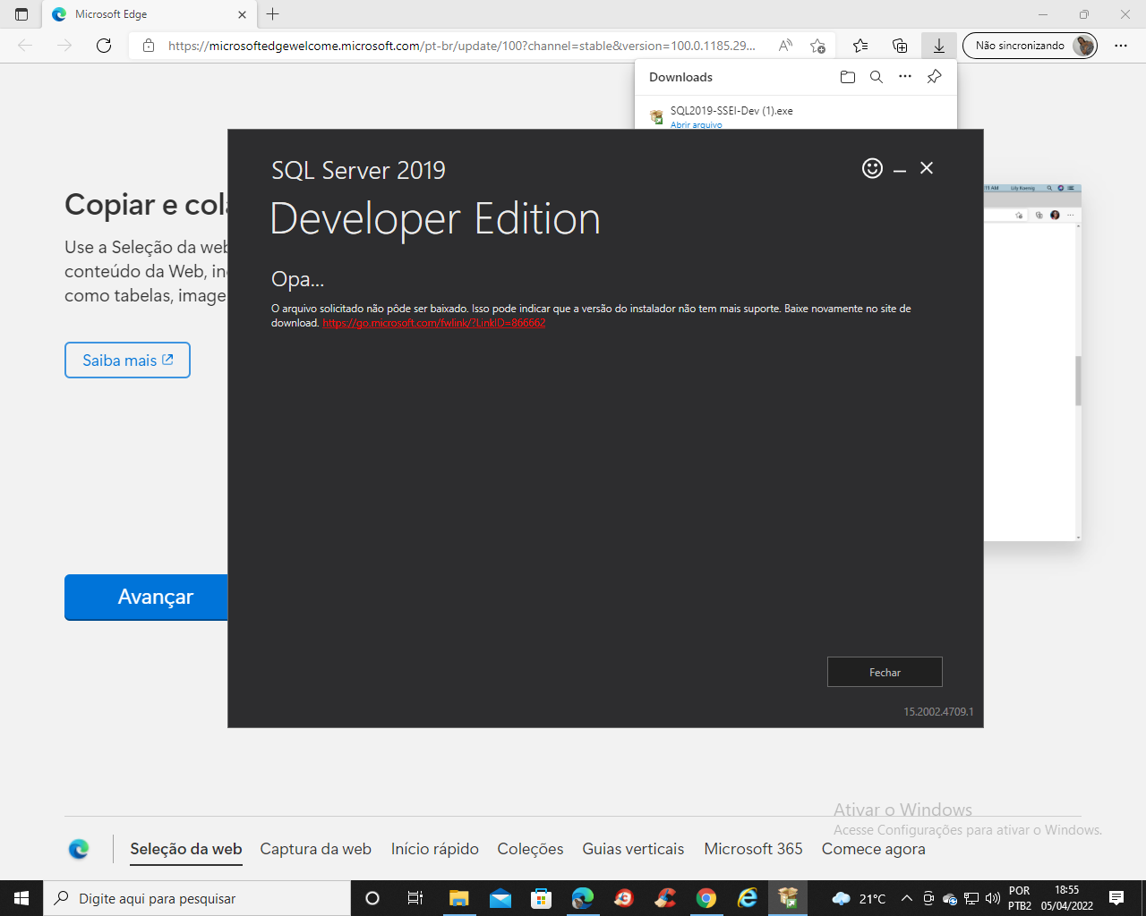The height and width of the screenshot is (916, 1146).
Task: Add this page to favorites
Action: point(817,46)
